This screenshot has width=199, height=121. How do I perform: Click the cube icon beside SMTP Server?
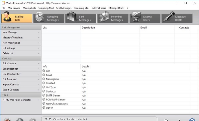pos(44,95)
